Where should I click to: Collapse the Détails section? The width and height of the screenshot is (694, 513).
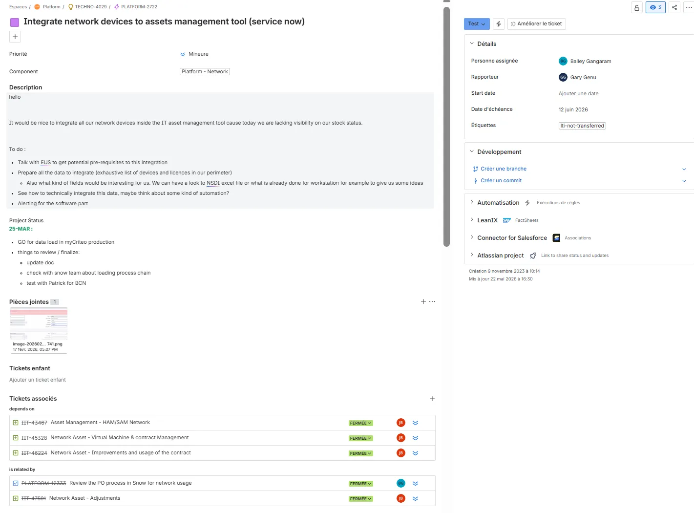[x=472, y=43]
